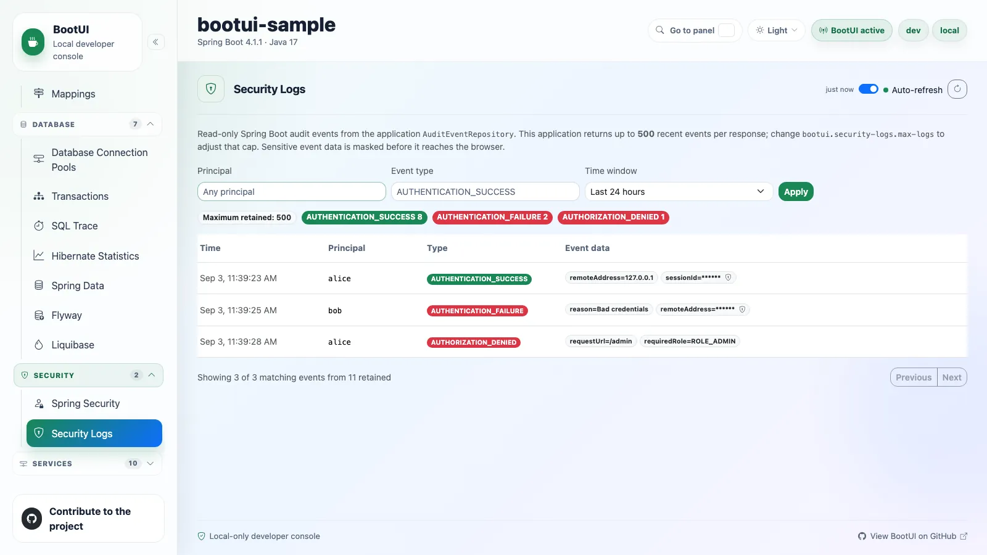Screen dimensions: 987x555
Task: Click the Hibernate Statistics chart icon
Action: coord(39,255)
